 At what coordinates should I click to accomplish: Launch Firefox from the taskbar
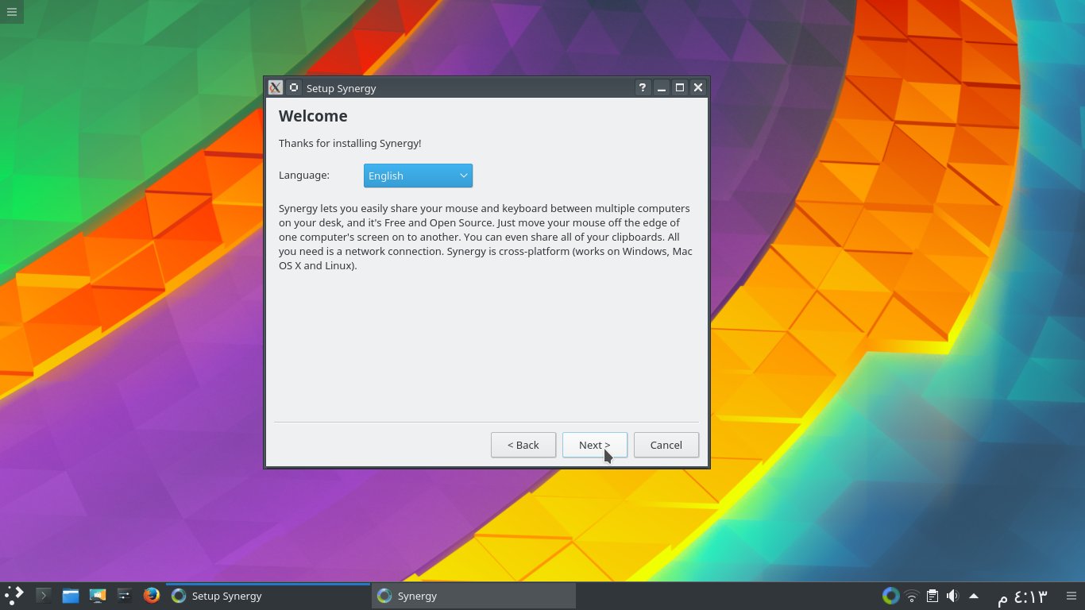(x=152, y=595)
